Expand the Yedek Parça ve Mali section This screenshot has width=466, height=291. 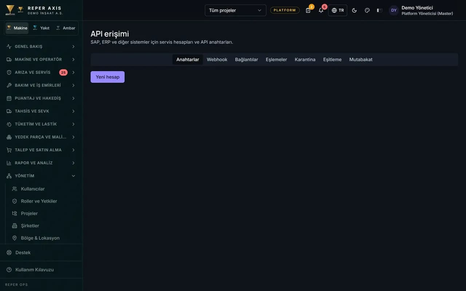point(41,137)
